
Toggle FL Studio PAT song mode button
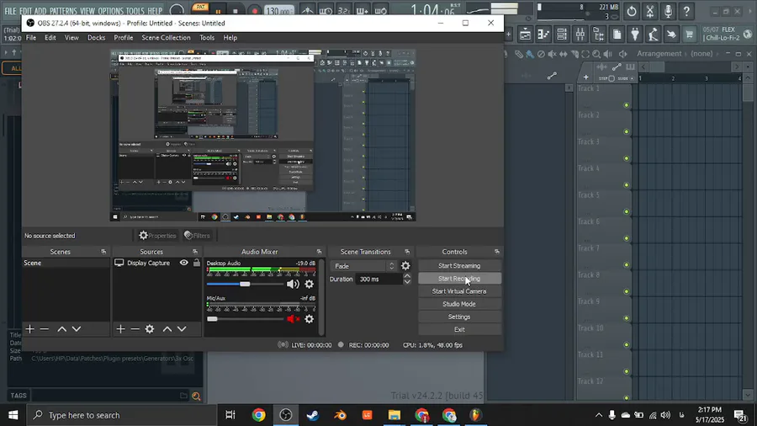click(200, 7)
